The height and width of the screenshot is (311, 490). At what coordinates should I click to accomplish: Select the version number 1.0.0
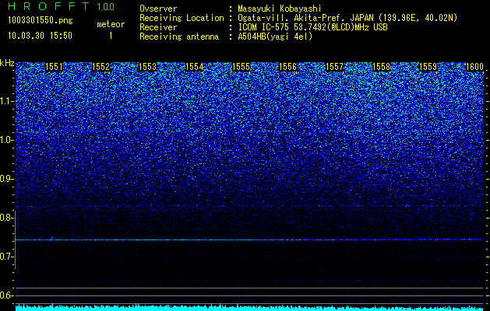[106, 6]
